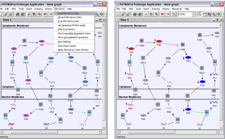Click magnifier zoom icon in left toolbar
This screenshot has height=139, width=225.
97,14
